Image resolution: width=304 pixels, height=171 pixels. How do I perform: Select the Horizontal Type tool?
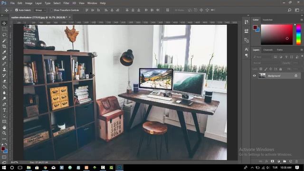point(4,110)
